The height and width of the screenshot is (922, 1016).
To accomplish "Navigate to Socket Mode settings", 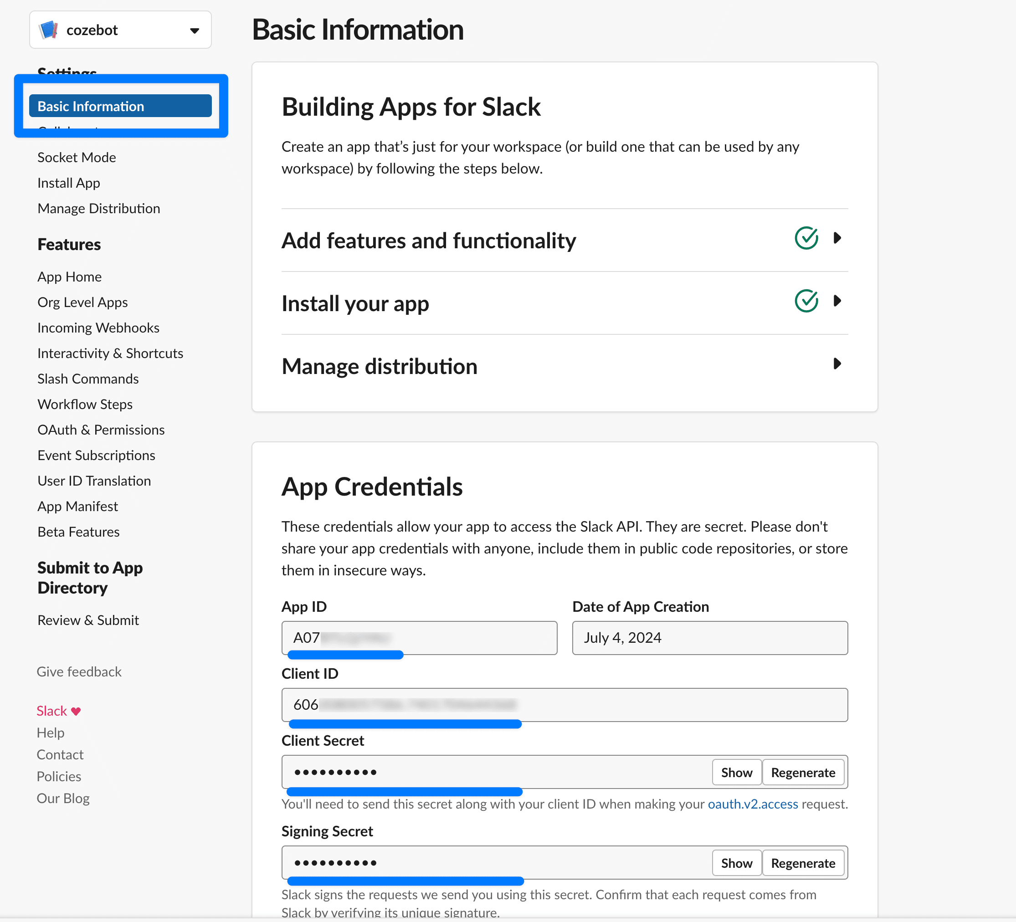I will [77, 157].
